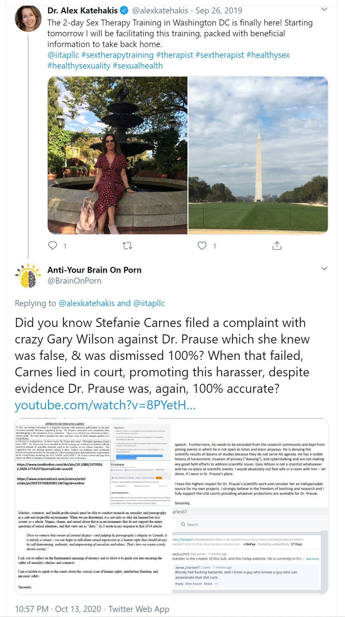Screen dimensions: 345x617
Task: Retweet Dr. Alex Katehakis's tweet
Action: coord(127,246)
